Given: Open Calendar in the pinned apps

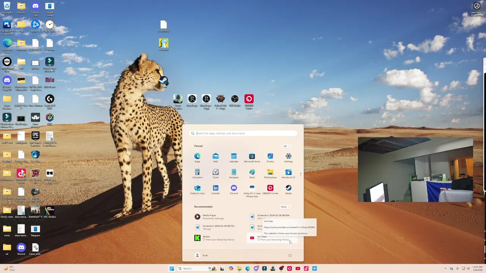Looking at the screenshot, I should pyautogui.click(x=234, y=158).
